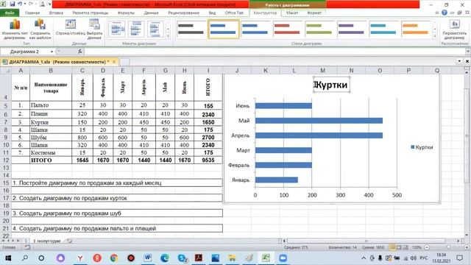
Task: Choose third chart layout thumbnail
Action: pos(155,29)
